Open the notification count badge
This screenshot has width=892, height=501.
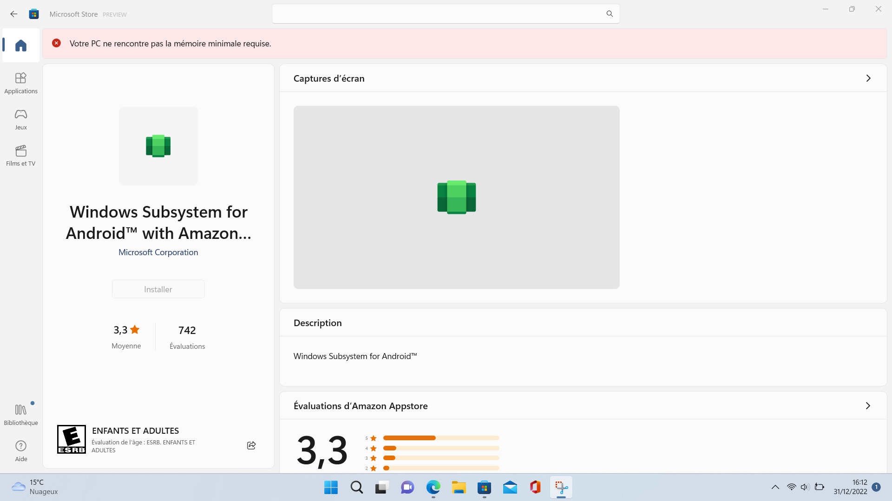[x=876, y=487]
